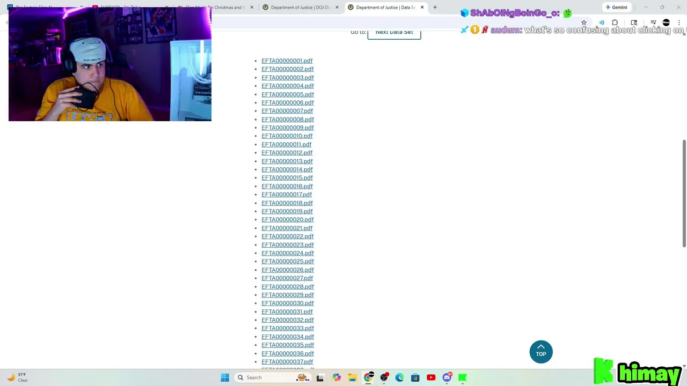Open EFTA00000021.pdf

[x=287, y=228]
